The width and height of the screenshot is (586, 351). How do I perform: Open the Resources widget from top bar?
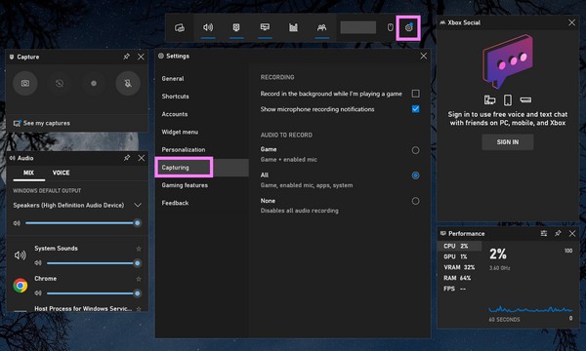click(x=293, y=27)
